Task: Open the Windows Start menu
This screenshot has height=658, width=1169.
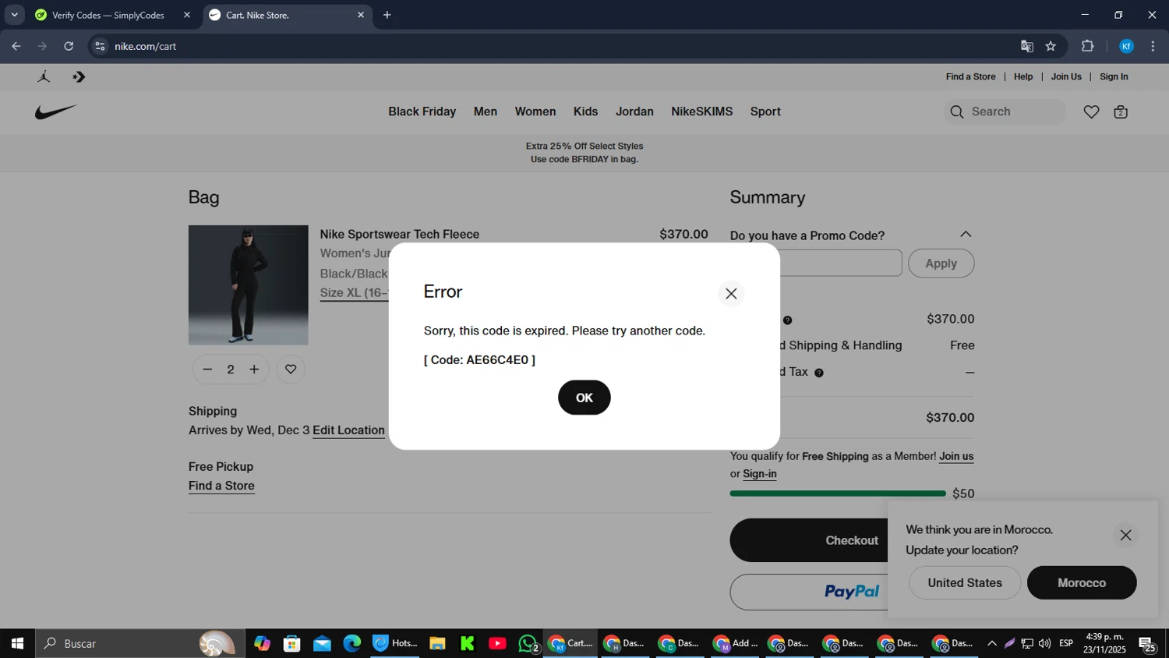Action: click(x=17, y=643)
